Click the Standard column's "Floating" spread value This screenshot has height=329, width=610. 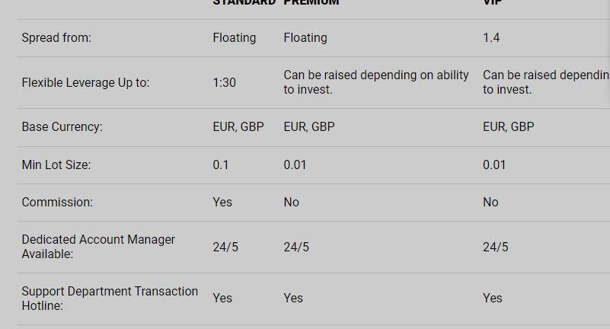[x=235, y=37]
